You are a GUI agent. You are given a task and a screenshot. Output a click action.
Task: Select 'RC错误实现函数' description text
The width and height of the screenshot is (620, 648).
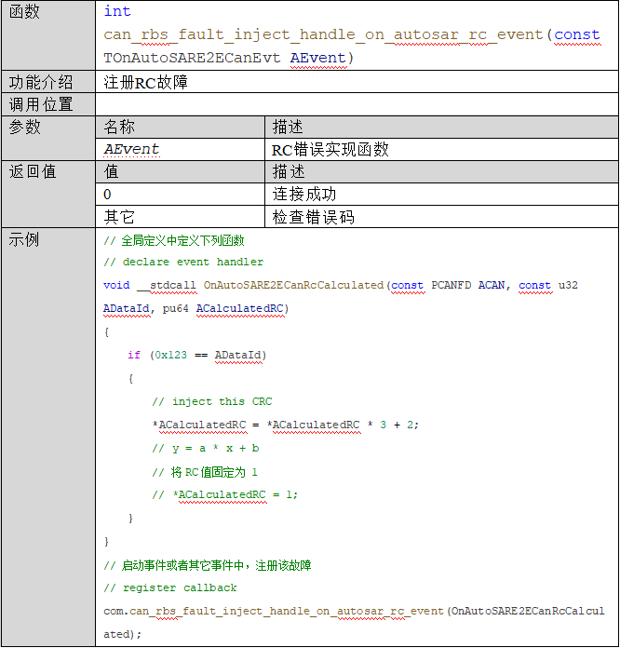coord(330,150)
